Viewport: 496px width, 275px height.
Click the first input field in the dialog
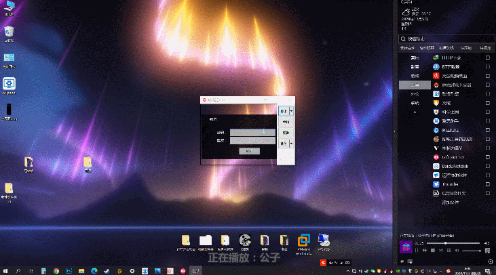(252, 132)
